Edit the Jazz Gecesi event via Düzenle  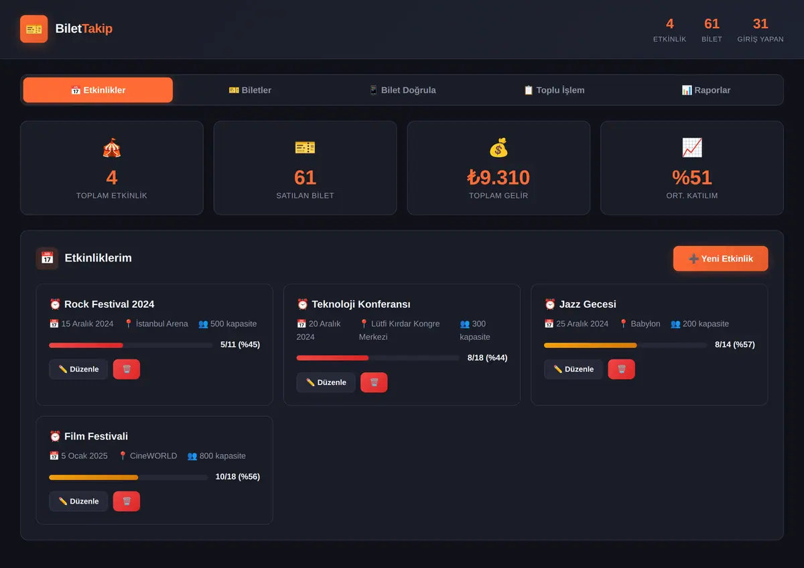tap(574, 370)
